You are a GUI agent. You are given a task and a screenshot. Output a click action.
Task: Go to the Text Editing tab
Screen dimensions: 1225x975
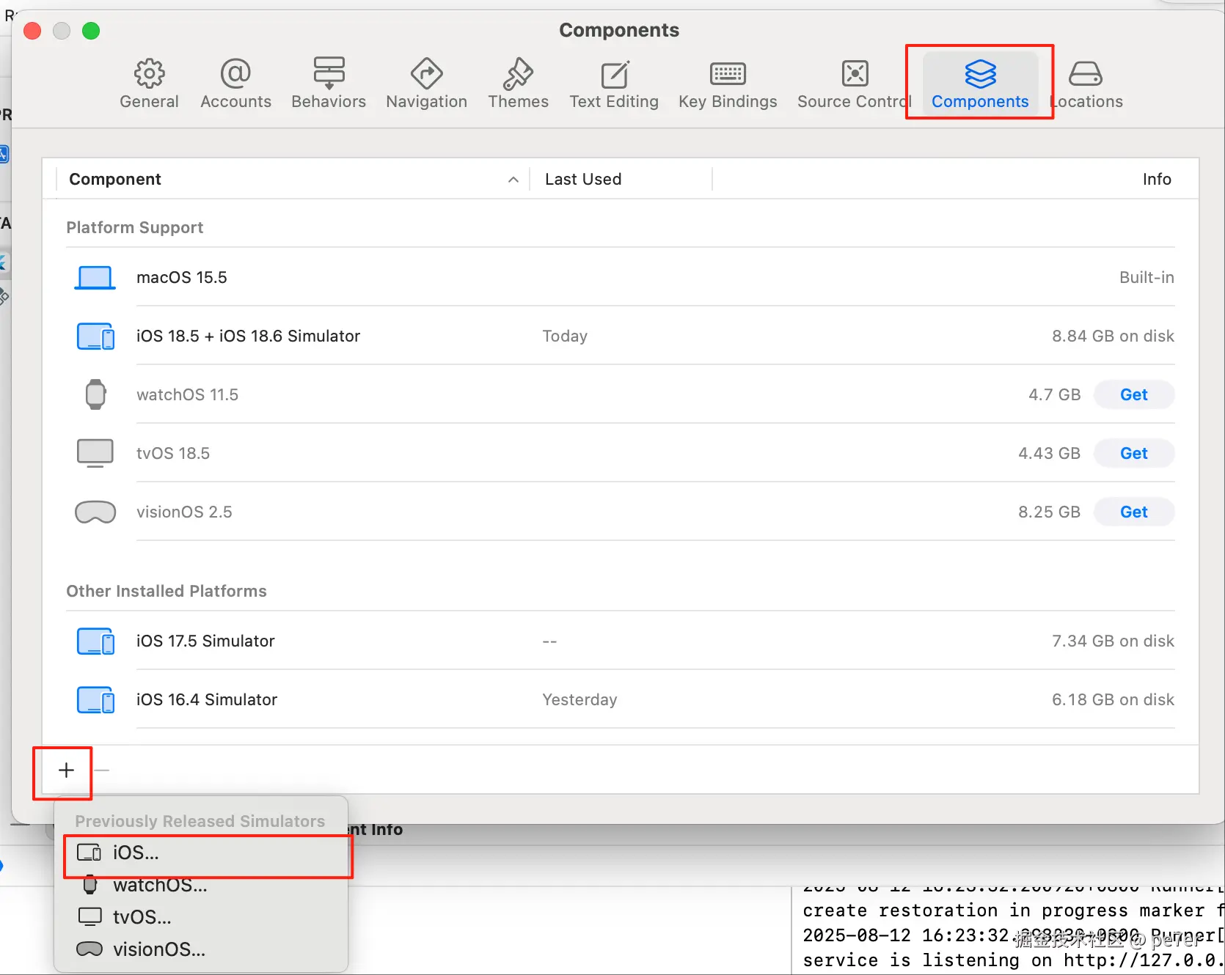click(x=614, y=84)
